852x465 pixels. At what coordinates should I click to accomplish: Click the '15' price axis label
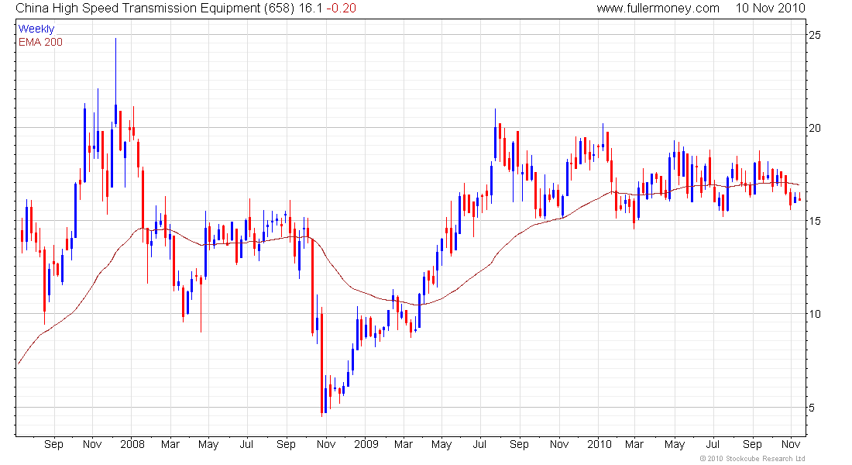pyautogui.click(x=815, y=221)
